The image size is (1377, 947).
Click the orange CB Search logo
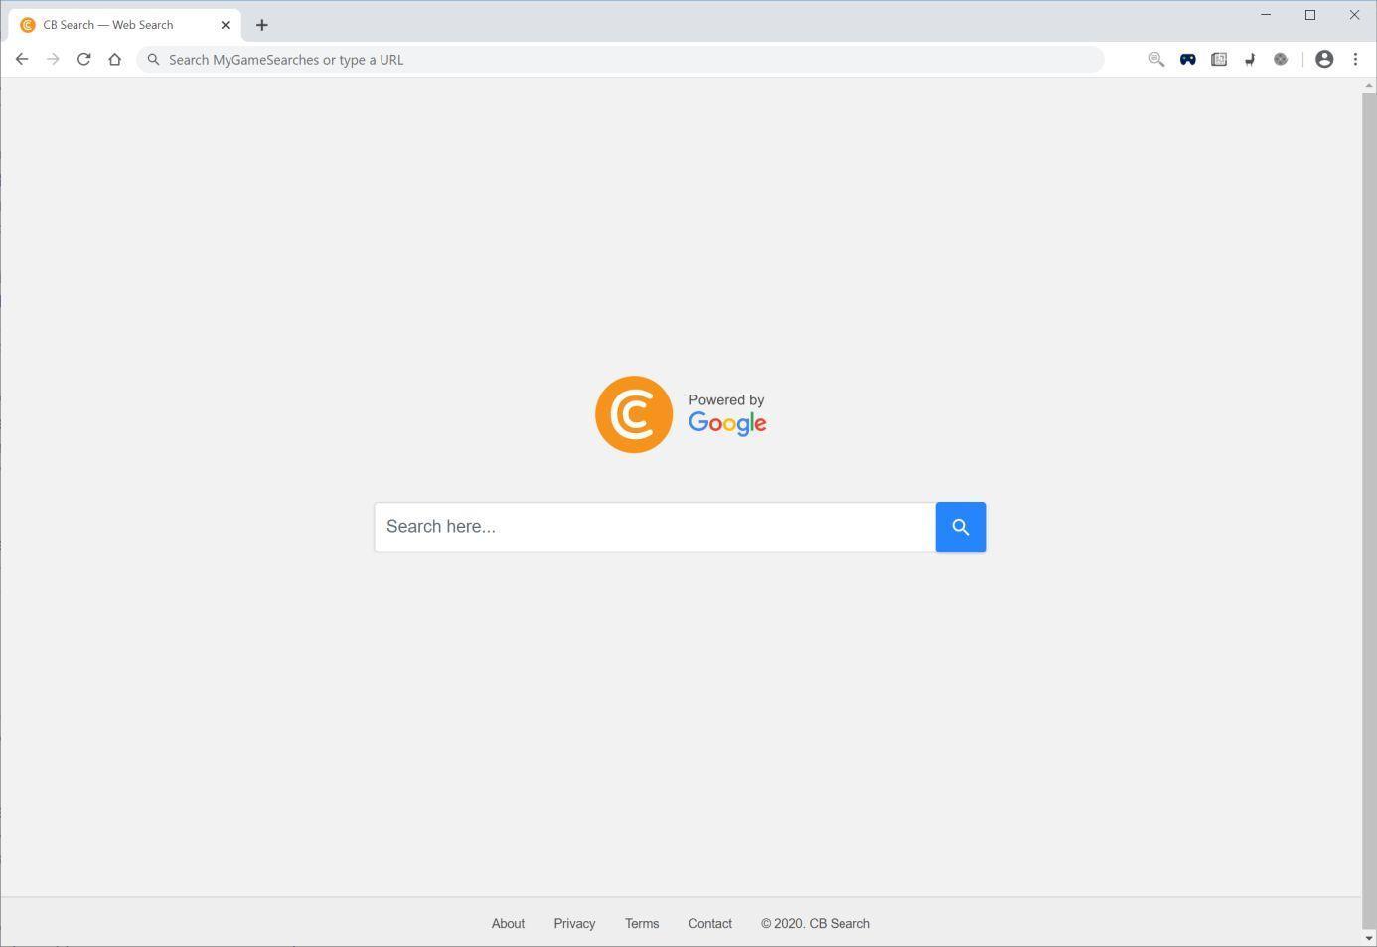[634, 414]
